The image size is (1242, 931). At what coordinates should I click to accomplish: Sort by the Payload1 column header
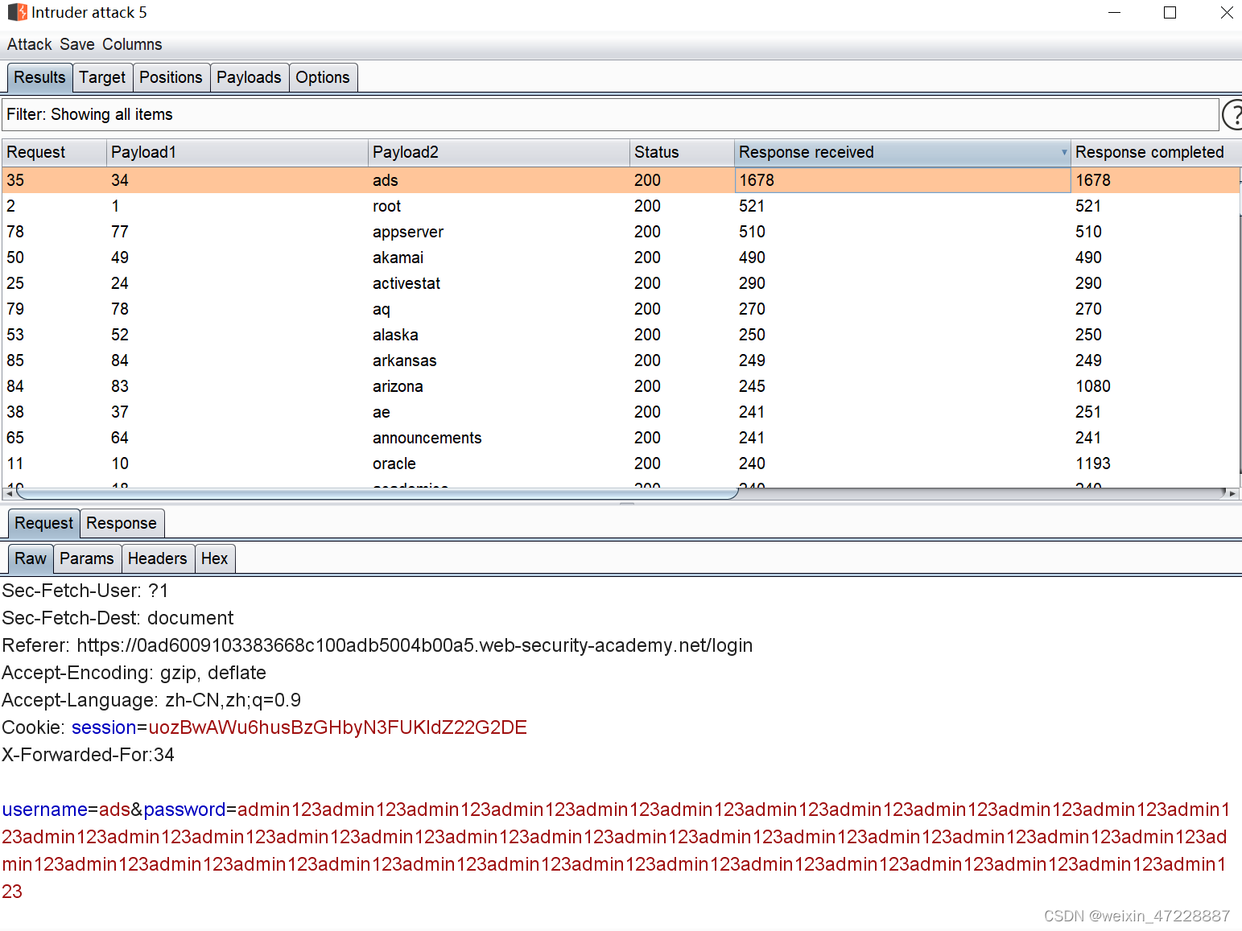point(237,152)
